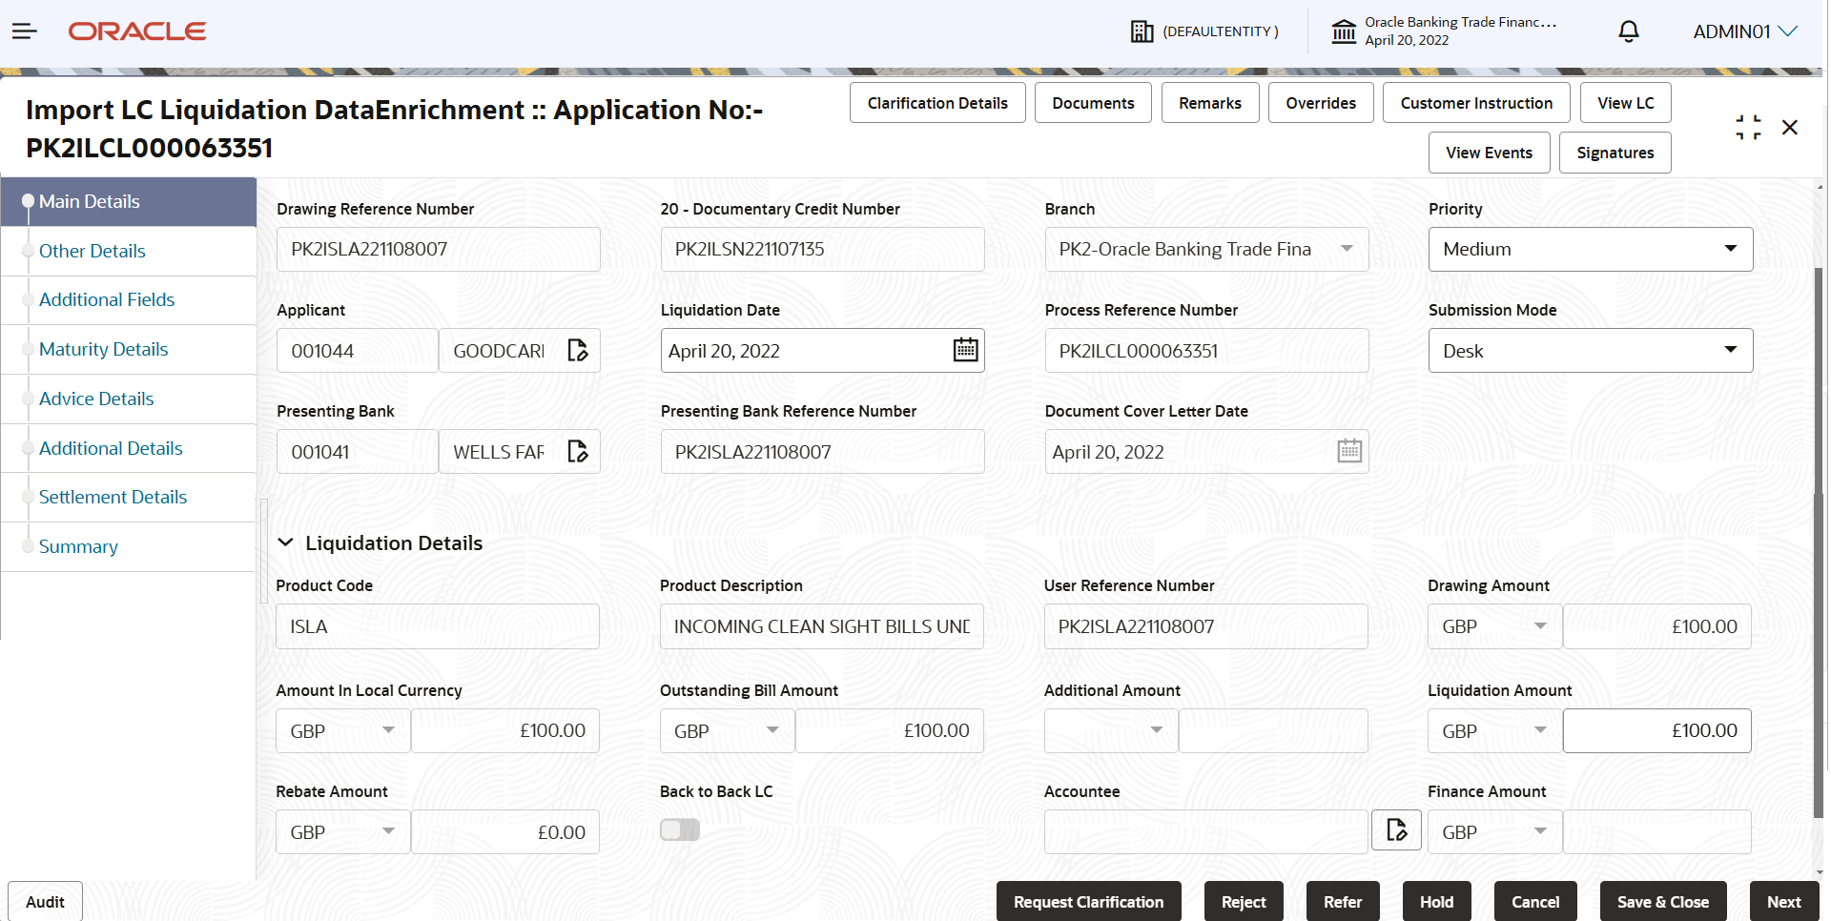This screenshot has height=921, width=1831.
Task: Open the hamburger navigation menu
Action: 25,31
